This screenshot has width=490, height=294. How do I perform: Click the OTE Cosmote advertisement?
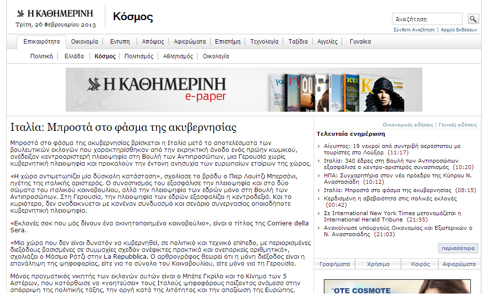(x=397, y=287)
